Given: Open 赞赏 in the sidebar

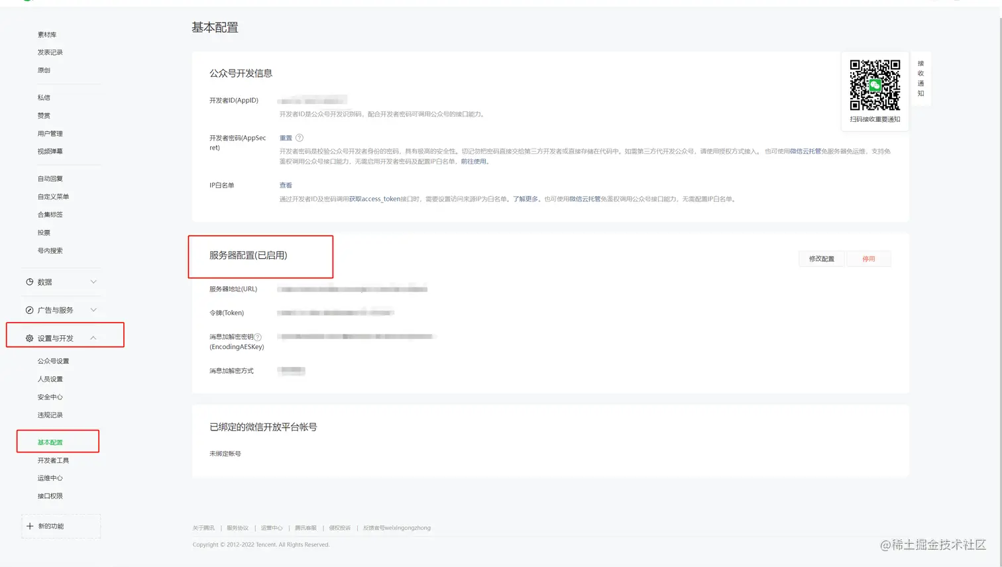Looking at the screenshot, I should [x=44, y=115].
